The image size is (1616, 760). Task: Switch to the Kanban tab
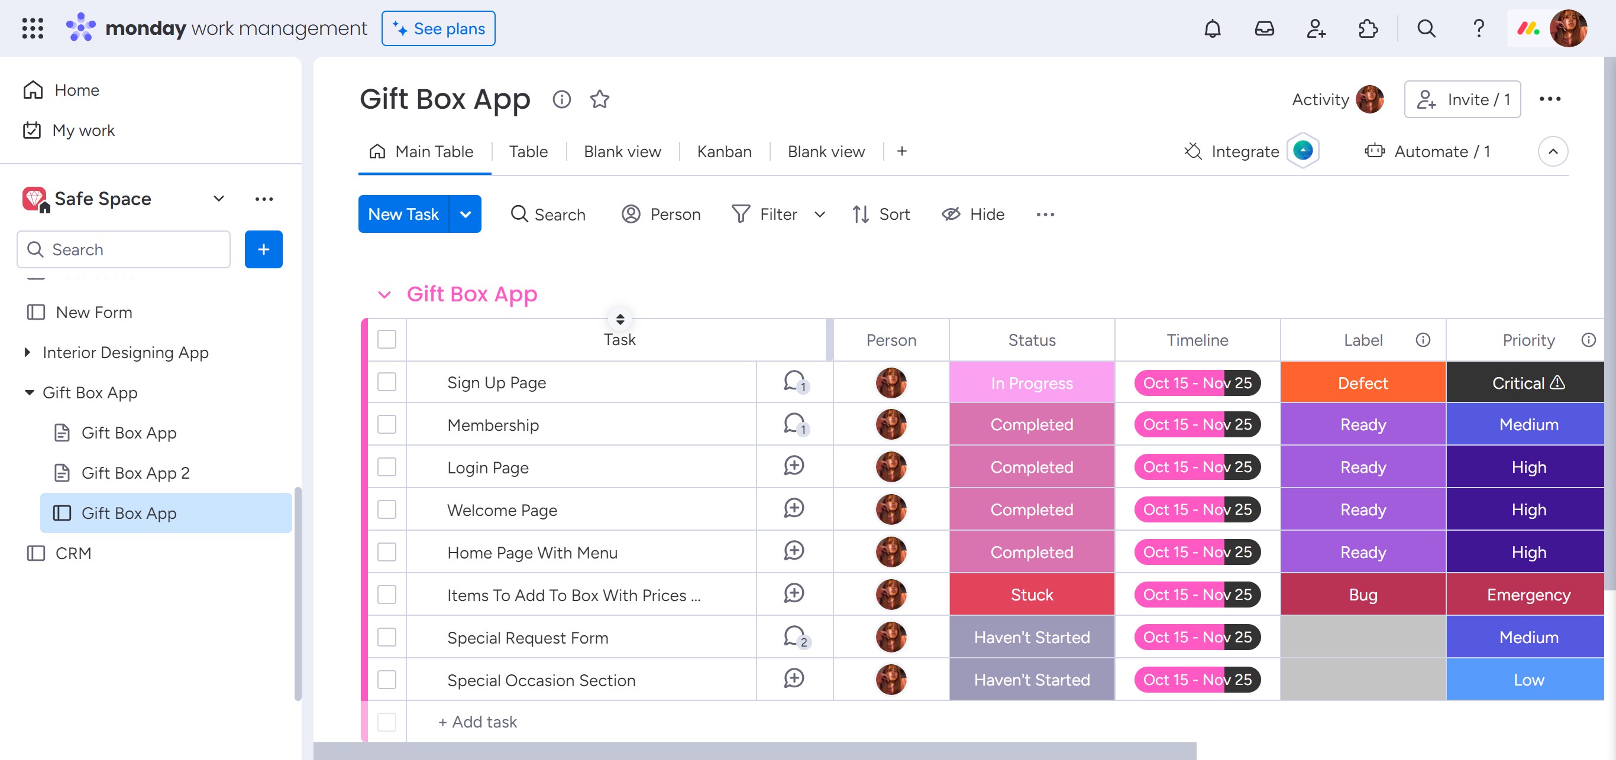coord(724,152)
